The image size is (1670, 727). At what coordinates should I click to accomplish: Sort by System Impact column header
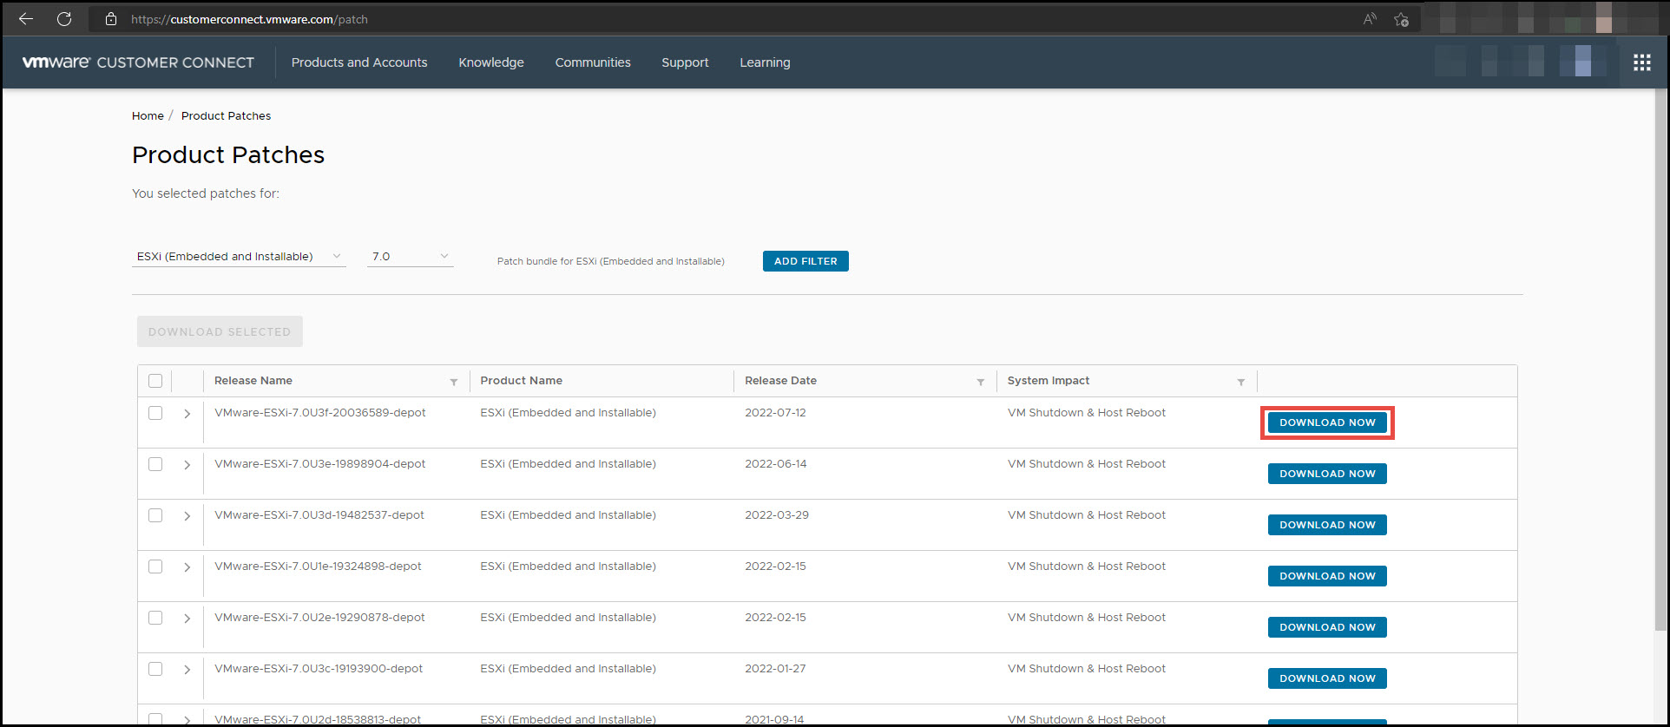coord(1049,381)
